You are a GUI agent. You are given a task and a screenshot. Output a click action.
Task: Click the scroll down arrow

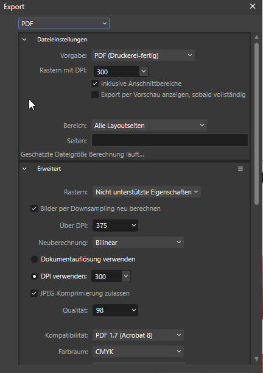(256, 359)
